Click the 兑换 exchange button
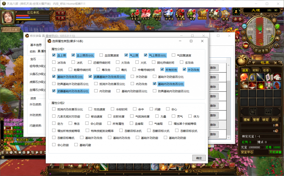Image resolution: width=284 pixels, height=176 pixels. [61, 18]
